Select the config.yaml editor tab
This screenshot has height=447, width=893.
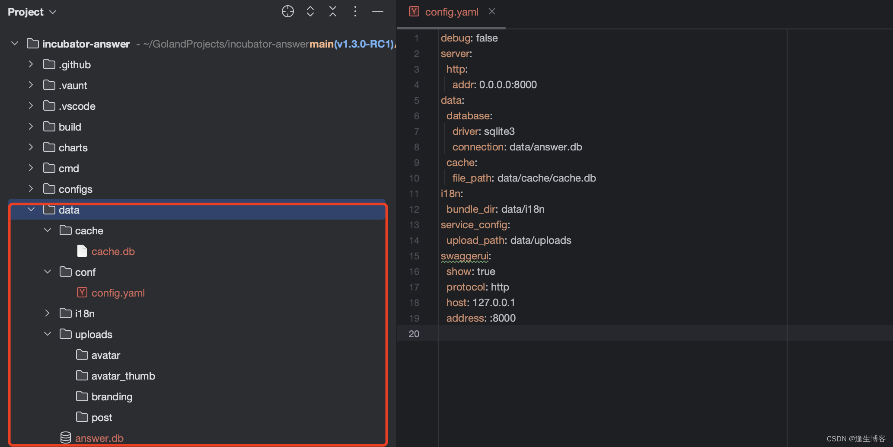pyautogui.click(x=451, y=12)
